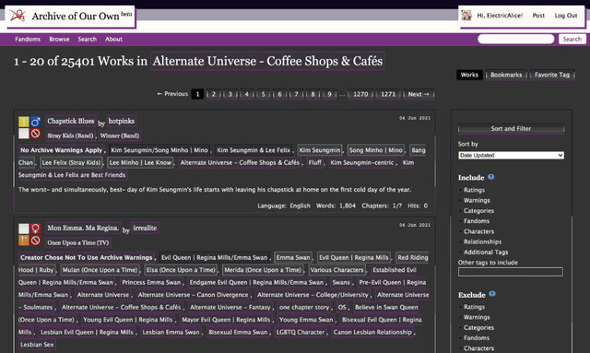Go to Next page of results

(419, 94)
